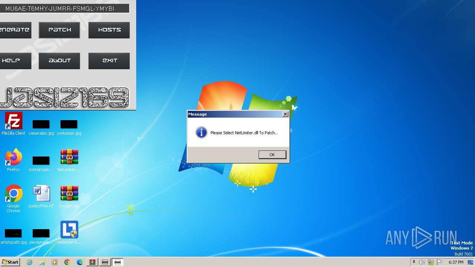Open Internet Explorer from the taskbar
The height and width of the screenshot is (267, 475).
point(29,262)
